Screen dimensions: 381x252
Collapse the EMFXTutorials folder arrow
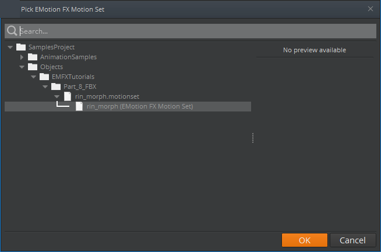(x=34, y=77)
